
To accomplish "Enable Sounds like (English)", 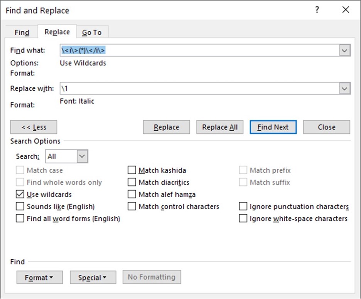I will coord(20,206).
